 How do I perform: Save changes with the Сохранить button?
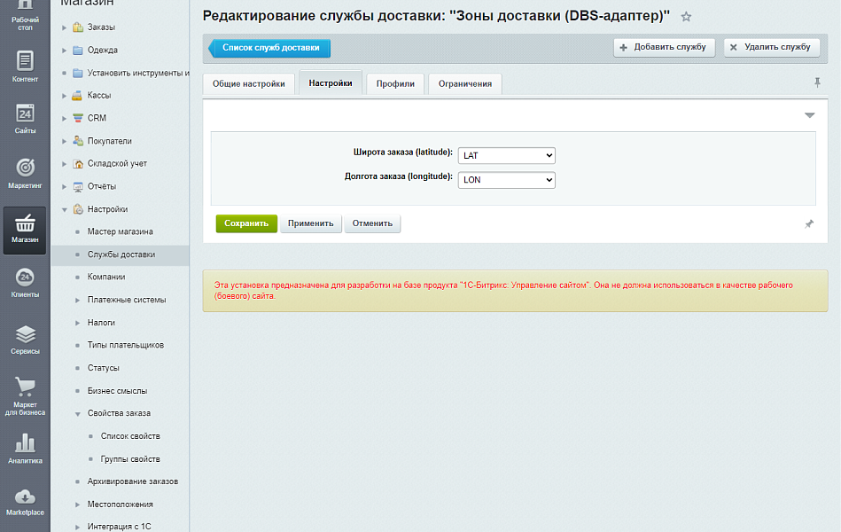click(245, 223)
